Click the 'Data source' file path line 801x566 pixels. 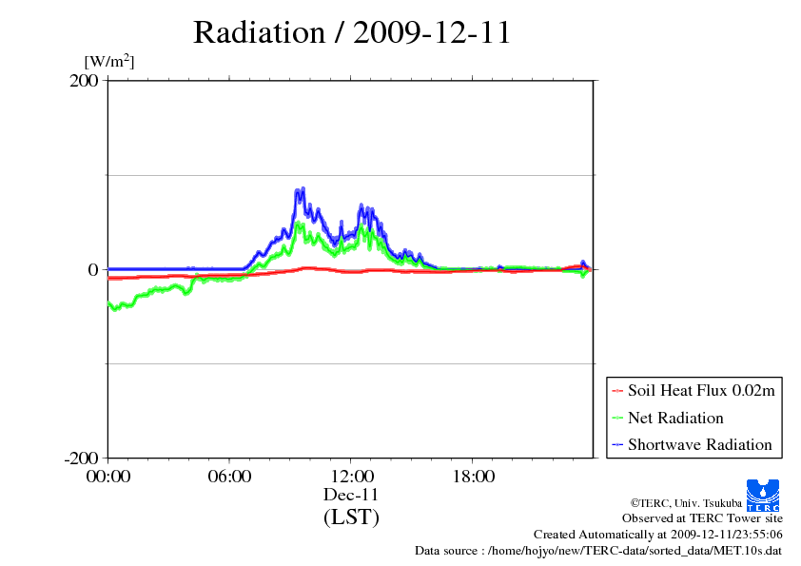tap(598, 551)
